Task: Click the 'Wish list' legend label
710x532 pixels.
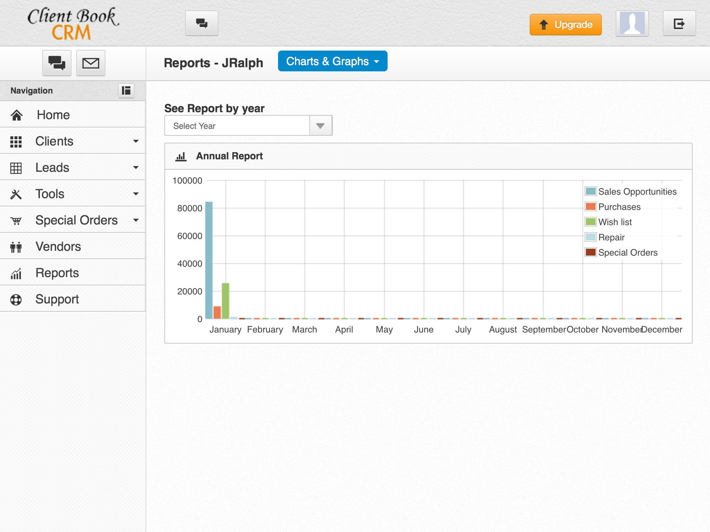Action: 615,222
